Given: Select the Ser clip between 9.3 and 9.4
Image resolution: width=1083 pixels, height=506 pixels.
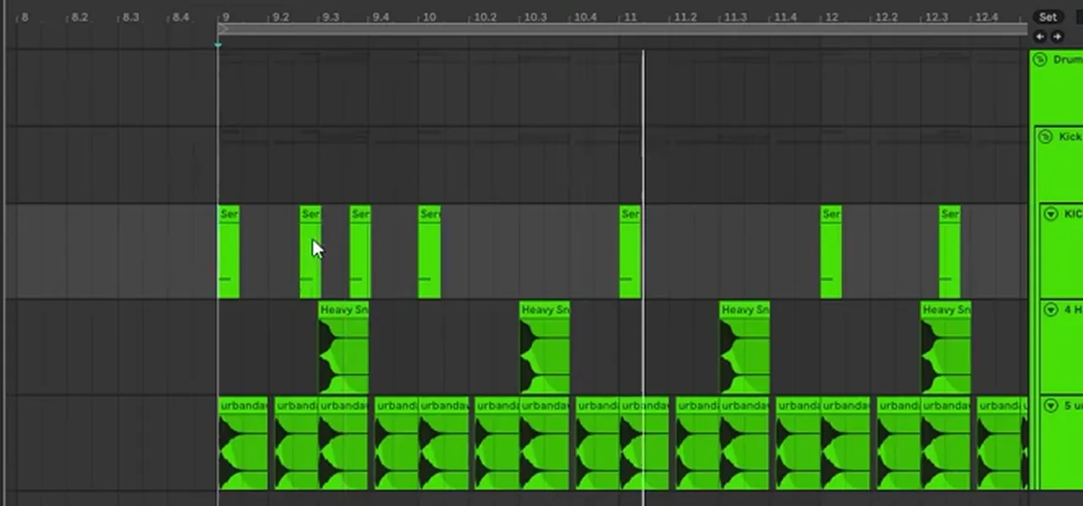Looking at the screenshot, I should [360, 252].
